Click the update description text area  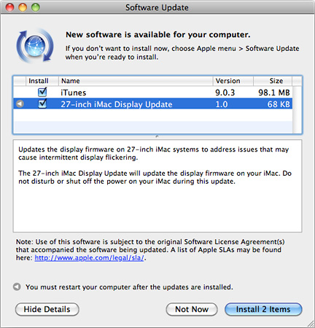(157, 186)
